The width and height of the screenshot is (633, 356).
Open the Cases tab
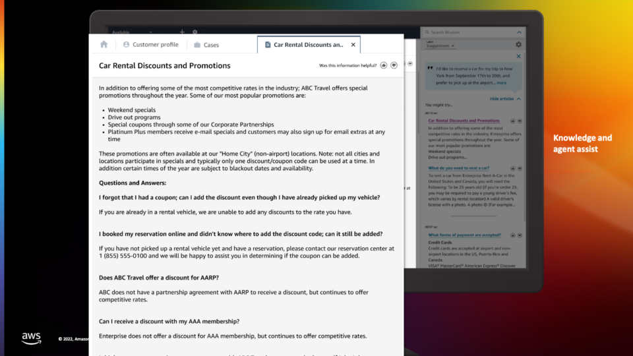click(x=206, y=45)
